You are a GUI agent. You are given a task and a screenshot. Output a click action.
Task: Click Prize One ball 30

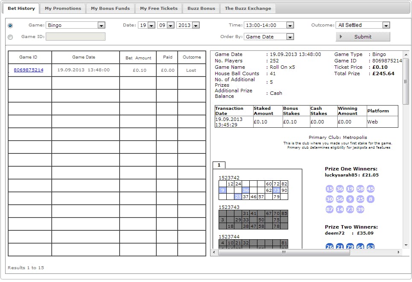[x=330, y=199]
